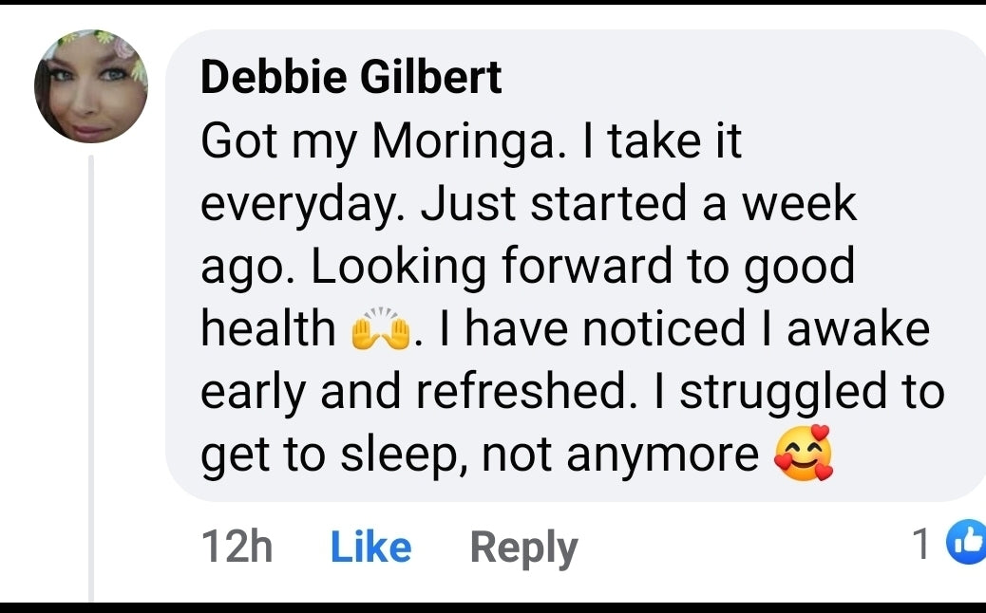Reply to Debbie Gilbert's comment
986x613 pixels.
point(523,548)
